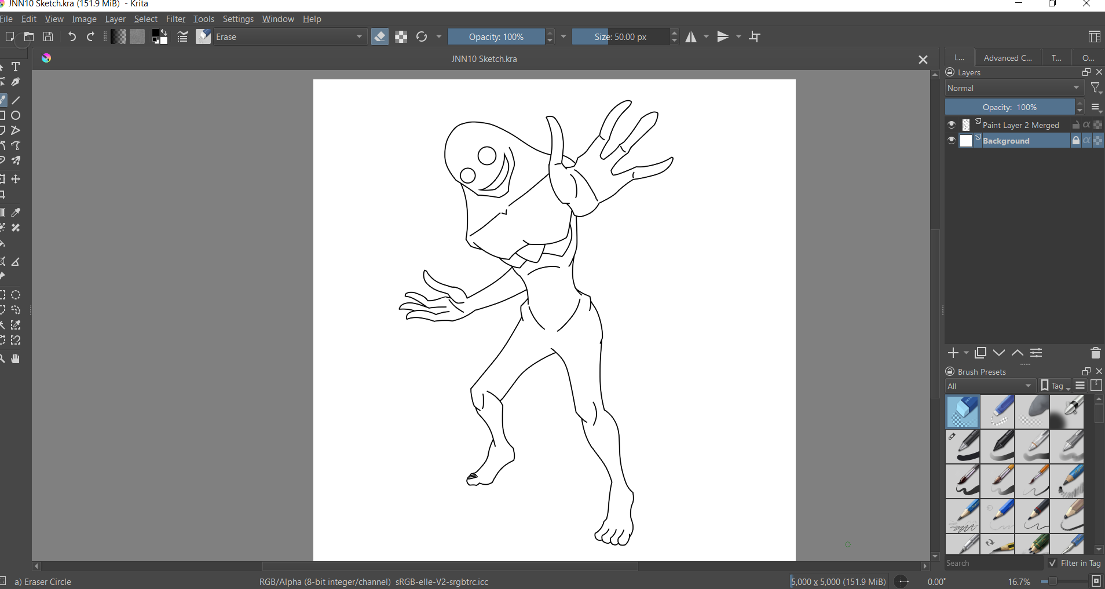Open the blending mode Erase dropdown
1105x589 pixels.
click(x=290, y=37)
